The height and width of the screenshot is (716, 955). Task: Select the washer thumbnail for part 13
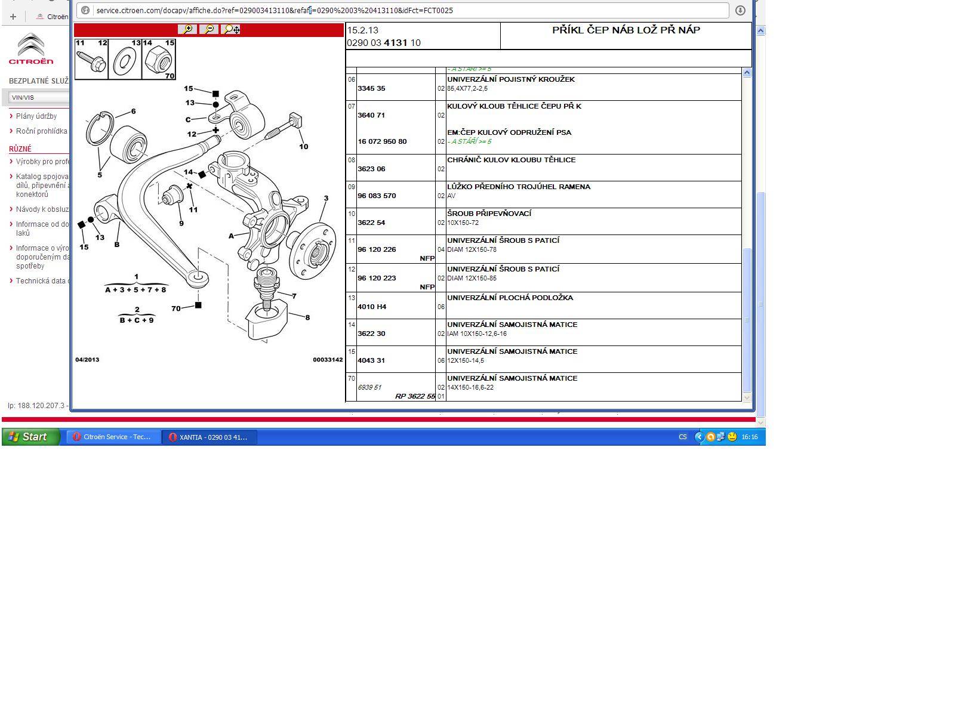click(x=125, y=59)
